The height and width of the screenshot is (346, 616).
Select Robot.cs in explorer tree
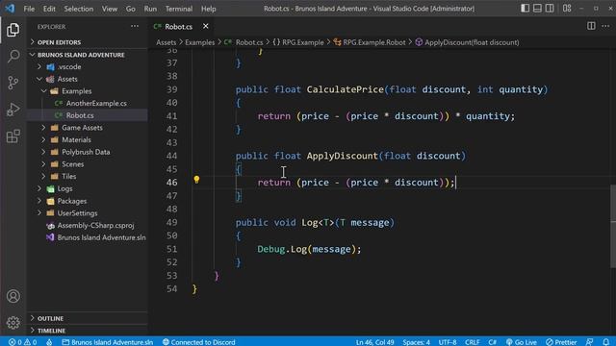click(x=88, y=115)
